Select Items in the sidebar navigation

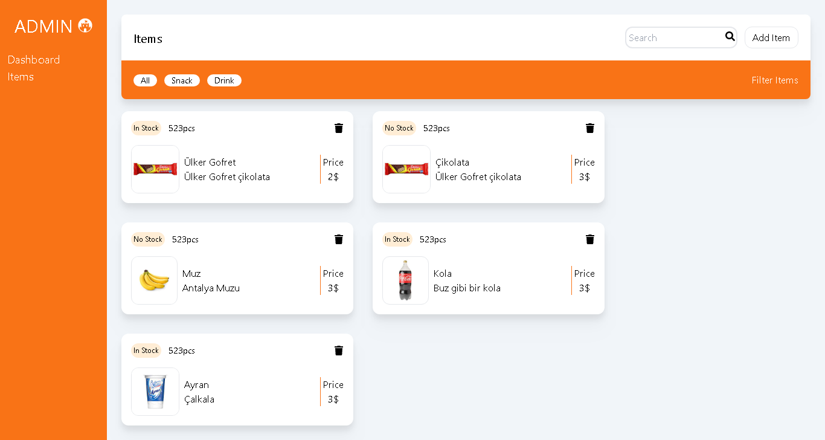click(21, 77)
